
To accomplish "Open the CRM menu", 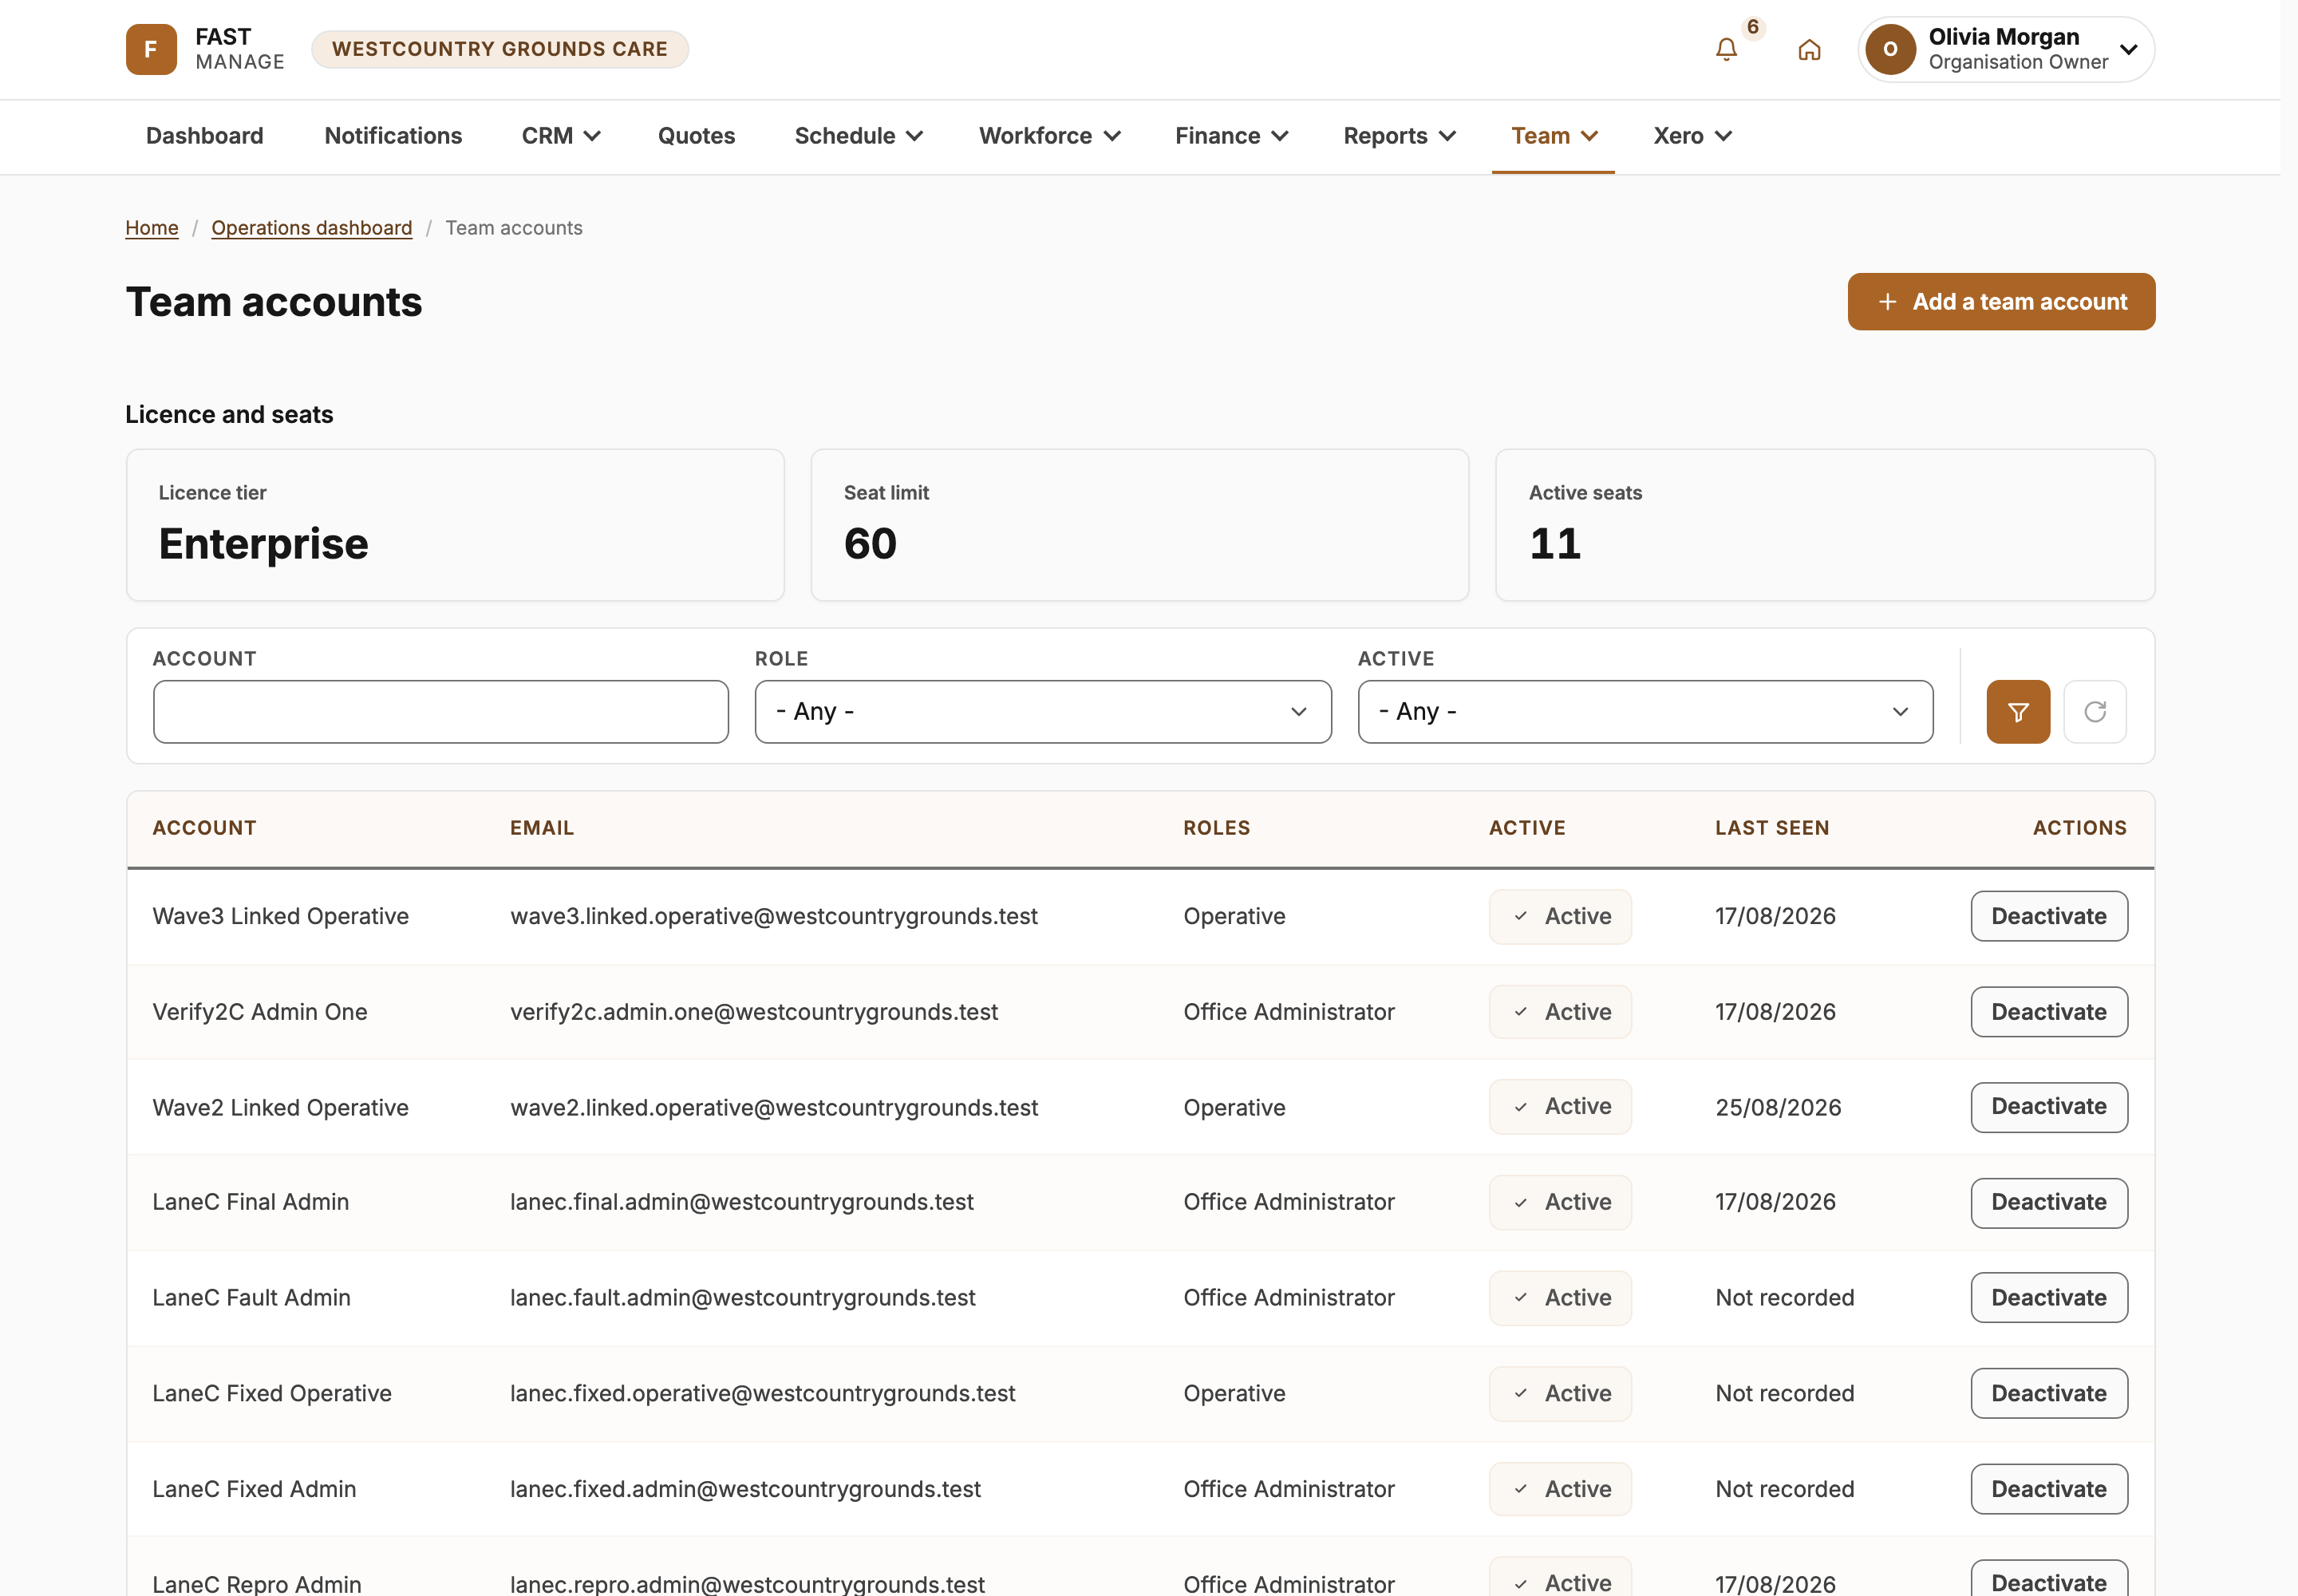I will pyautogui.click(x=561, y=136).
